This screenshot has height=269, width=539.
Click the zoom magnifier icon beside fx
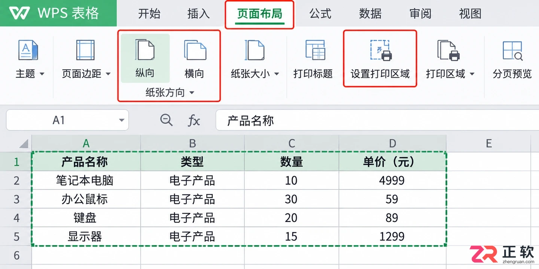click(166, 120)
